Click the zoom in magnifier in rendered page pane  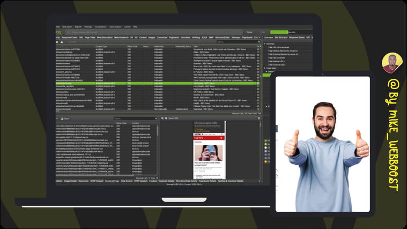coord(166,119)
